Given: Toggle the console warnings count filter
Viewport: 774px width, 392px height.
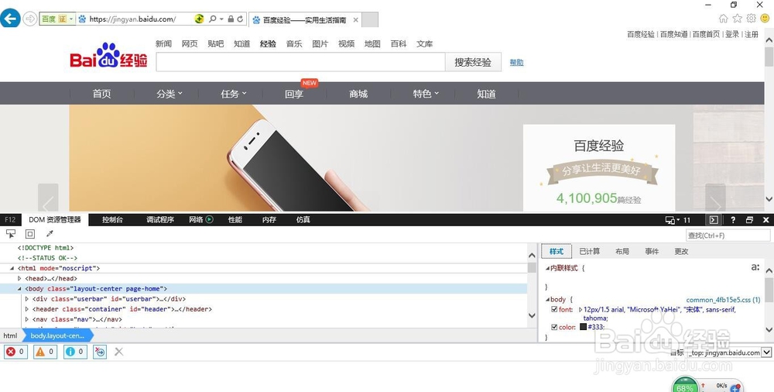Looking at the screenshot, I should [45, 352].
